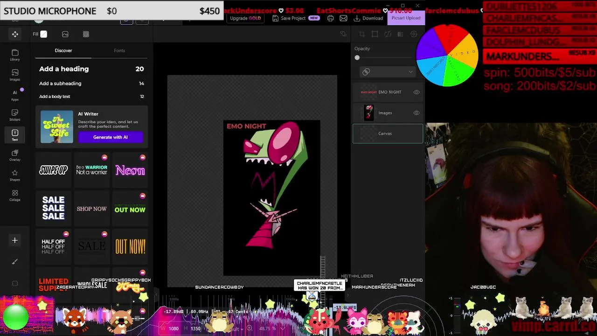Open the Images panel in sidebar
The image size is (597, 336).
[x=15, y=75]
